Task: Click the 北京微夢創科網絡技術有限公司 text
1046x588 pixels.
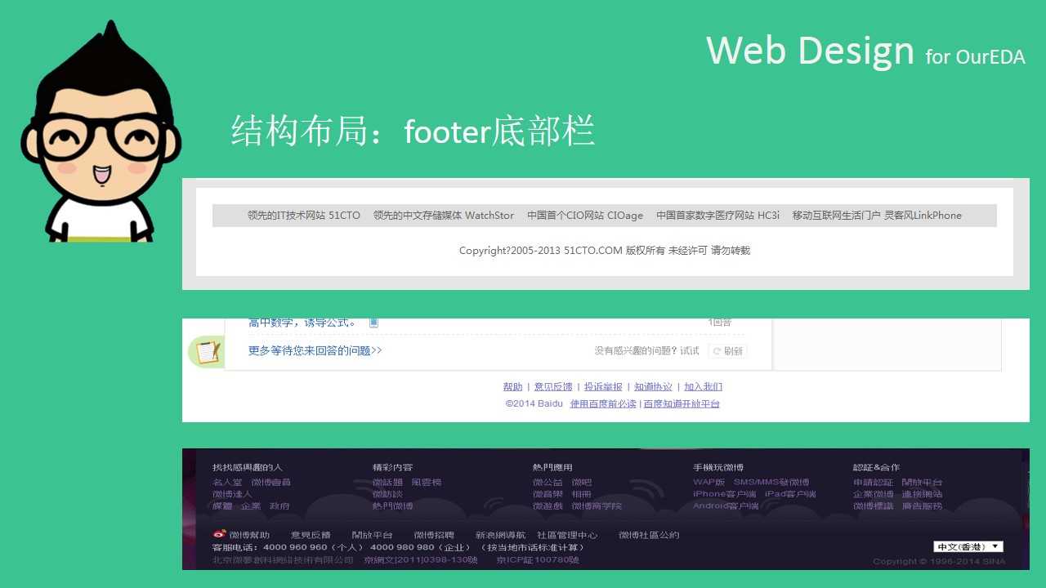Action: coord(283,560)
